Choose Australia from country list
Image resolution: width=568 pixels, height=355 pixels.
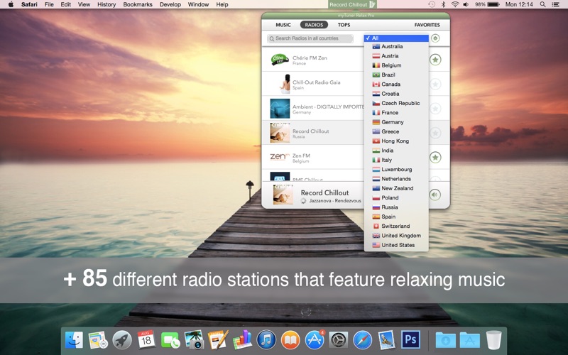coord(396,46)
